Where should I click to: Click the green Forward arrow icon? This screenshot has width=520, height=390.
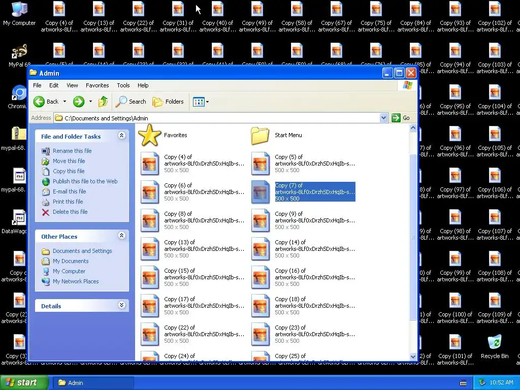click(x=79, y=102)
